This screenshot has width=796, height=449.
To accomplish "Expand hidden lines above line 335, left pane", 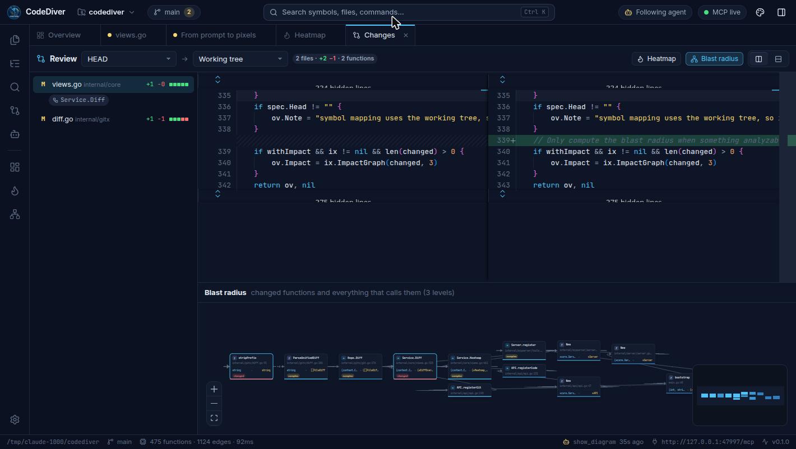I will [x=218, y=80].
